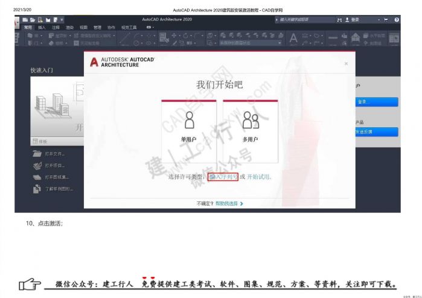
Task: Select the Wall tool icon in the ribbon
Action: tap(30, 36)
